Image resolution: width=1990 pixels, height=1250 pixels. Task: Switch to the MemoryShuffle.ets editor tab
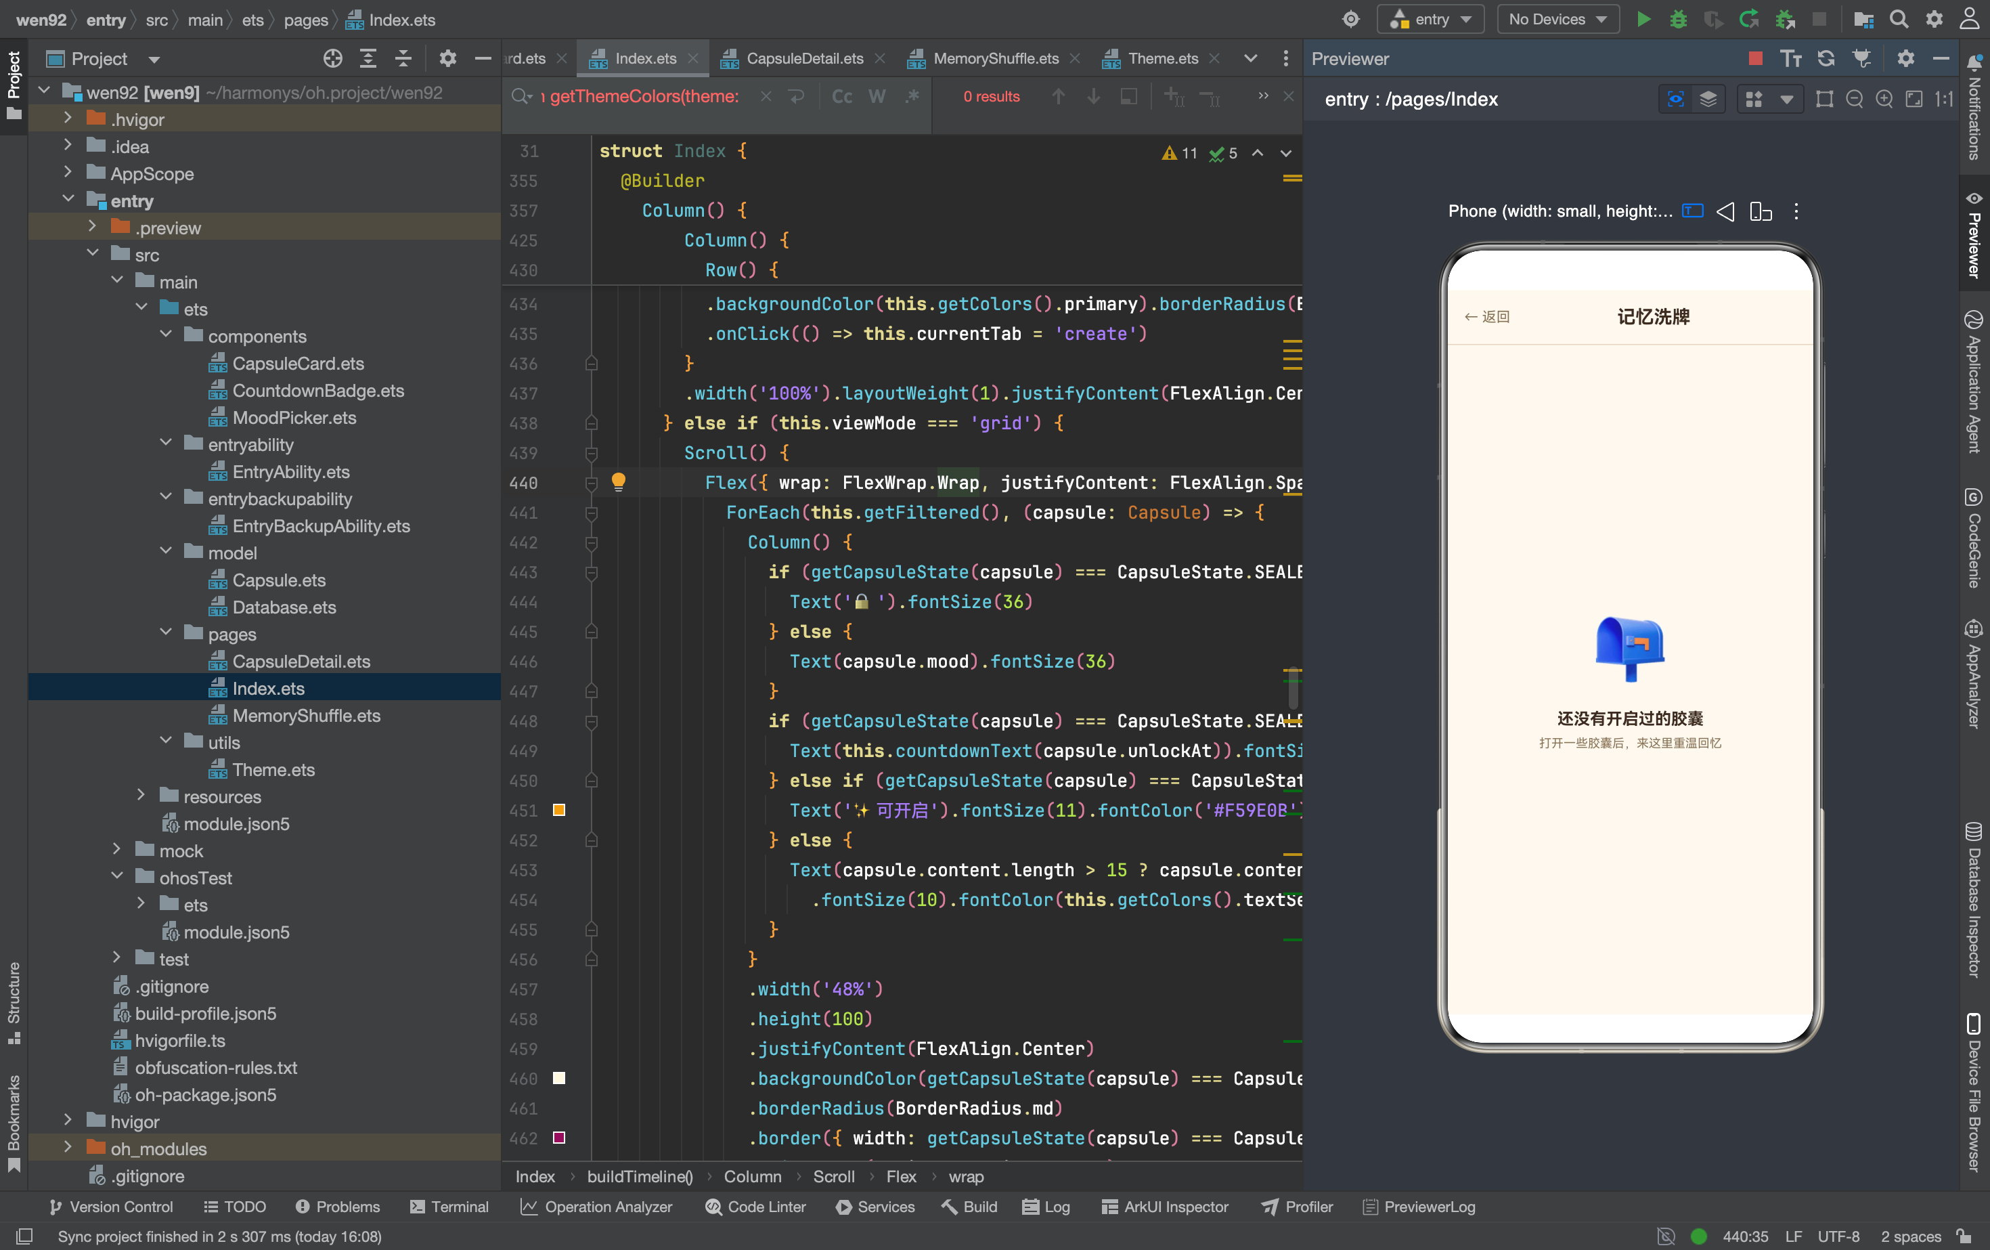tap(995, 59)
